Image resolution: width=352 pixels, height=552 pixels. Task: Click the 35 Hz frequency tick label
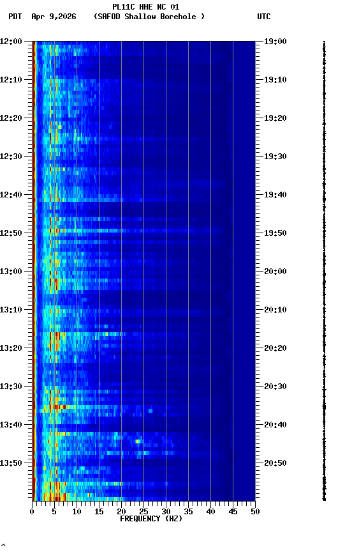(188, 512)
